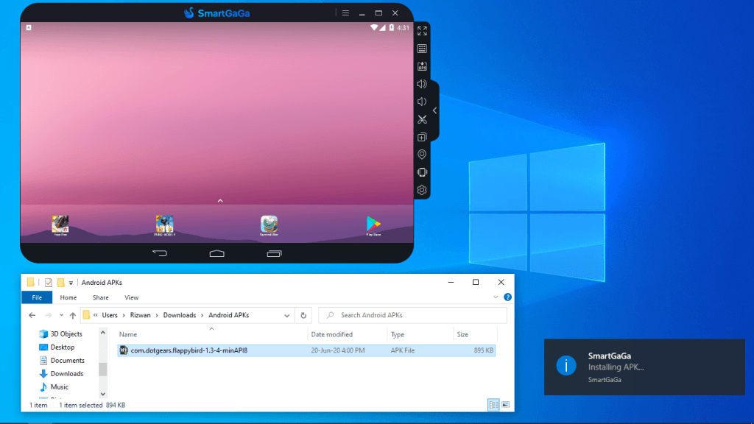Expand the address bar history dropdown
This screenshot has width=754, height=424.
[287, 315]
